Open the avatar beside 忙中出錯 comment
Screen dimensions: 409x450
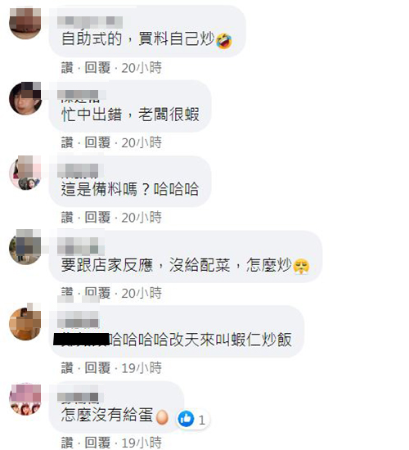(25, 98)
